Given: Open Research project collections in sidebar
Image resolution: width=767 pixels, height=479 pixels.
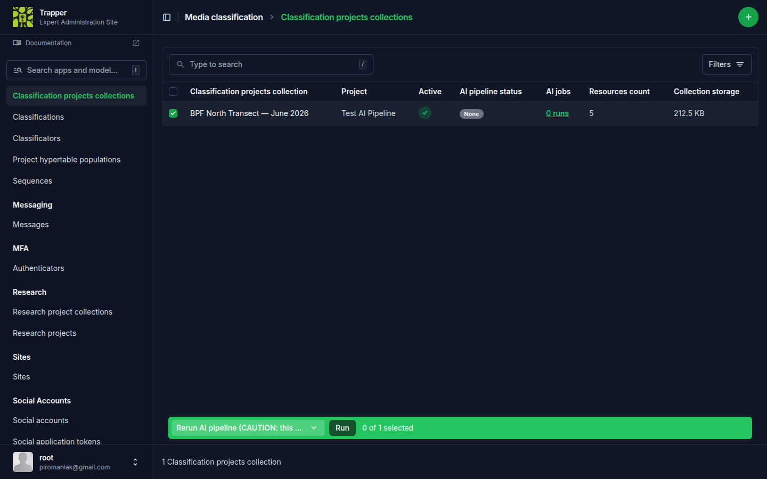Looking at the screenshot, I should coord(63,312).
